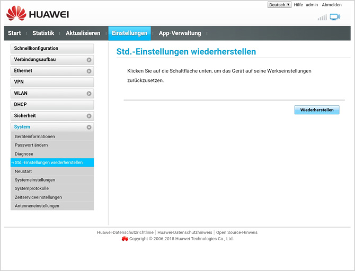Image resolution: width=355 pixels, height=271 pixels.
Task: Click the Abmelden link
Action: 332,5
